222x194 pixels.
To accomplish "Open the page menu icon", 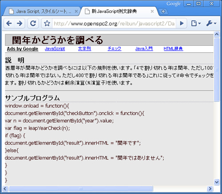I will click(x=196, y=23).
